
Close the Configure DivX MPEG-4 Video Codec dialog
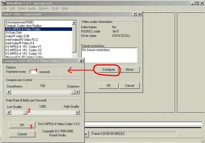pyautogui.click(x=81, y=61)
